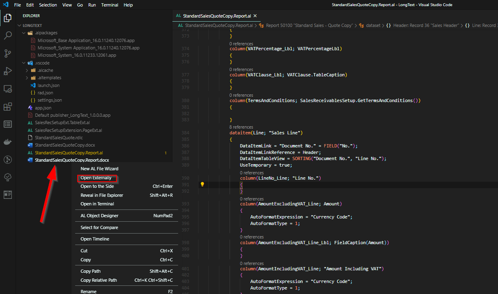The width and height of the screenshot is (498, 294).
Task: Open the Search view in activity bar
Action: click(x=7, y=36)
